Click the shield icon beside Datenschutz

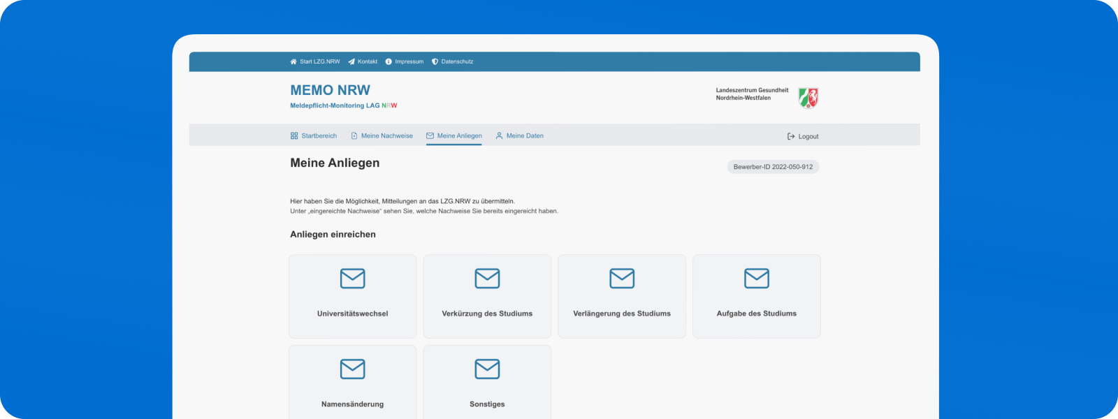coord(435,61)
